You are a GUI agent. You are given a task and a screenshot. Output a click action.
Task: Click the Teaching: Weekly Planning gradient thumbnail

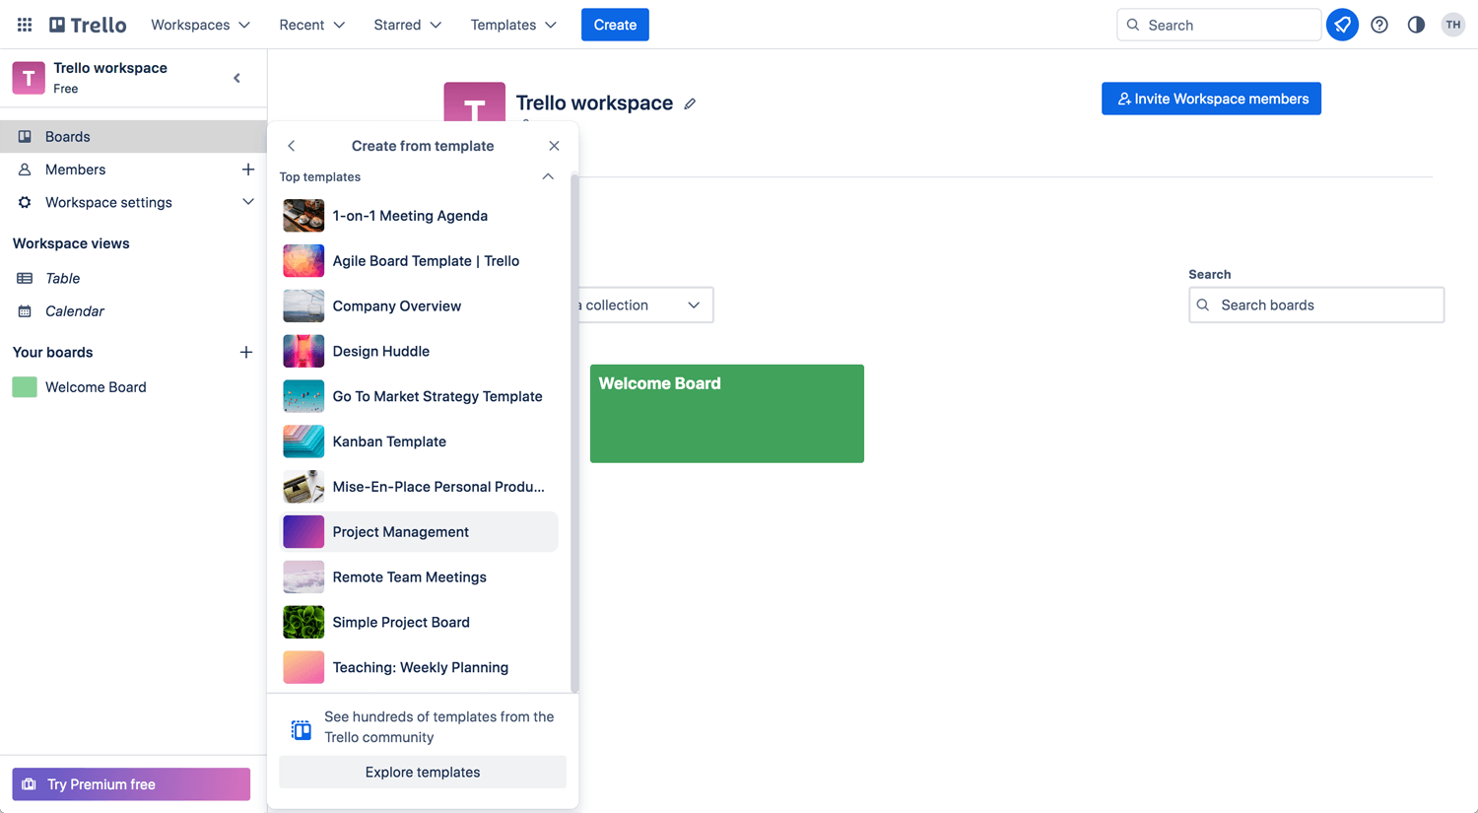tap(303, 667)
